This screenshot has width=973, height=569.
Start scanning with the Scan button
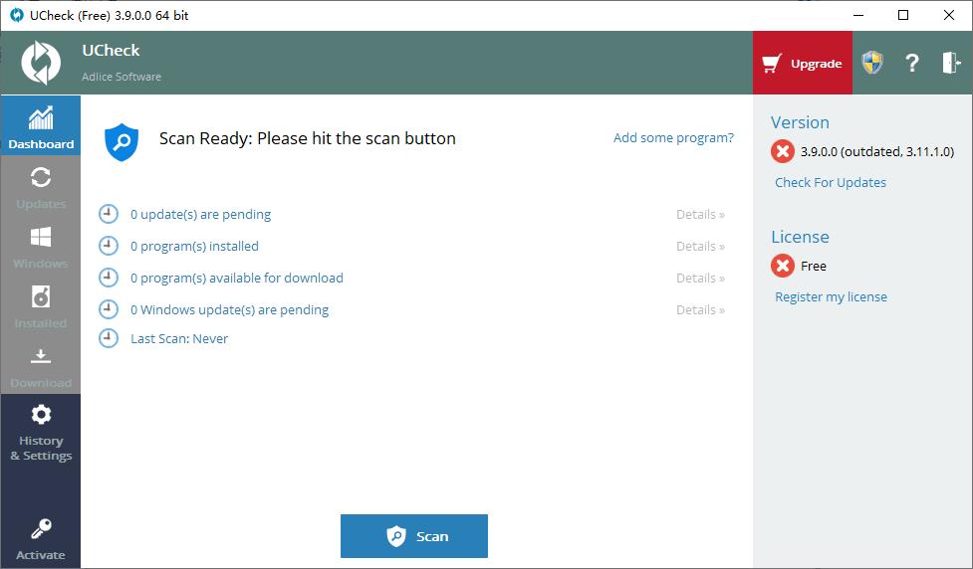pos(414,536)
